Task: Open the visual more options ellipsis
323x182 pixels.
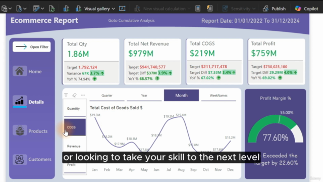Action: 83,95
